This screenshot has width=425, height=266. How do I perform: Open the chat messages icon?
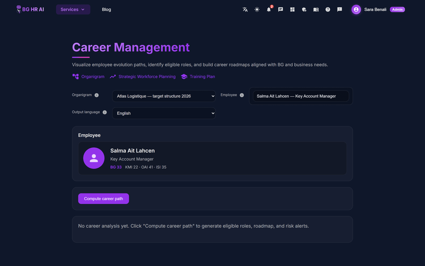tap(280, 10)
